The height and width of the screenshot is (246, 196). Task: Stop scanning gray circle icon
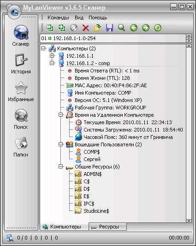[x=74, y=28]
